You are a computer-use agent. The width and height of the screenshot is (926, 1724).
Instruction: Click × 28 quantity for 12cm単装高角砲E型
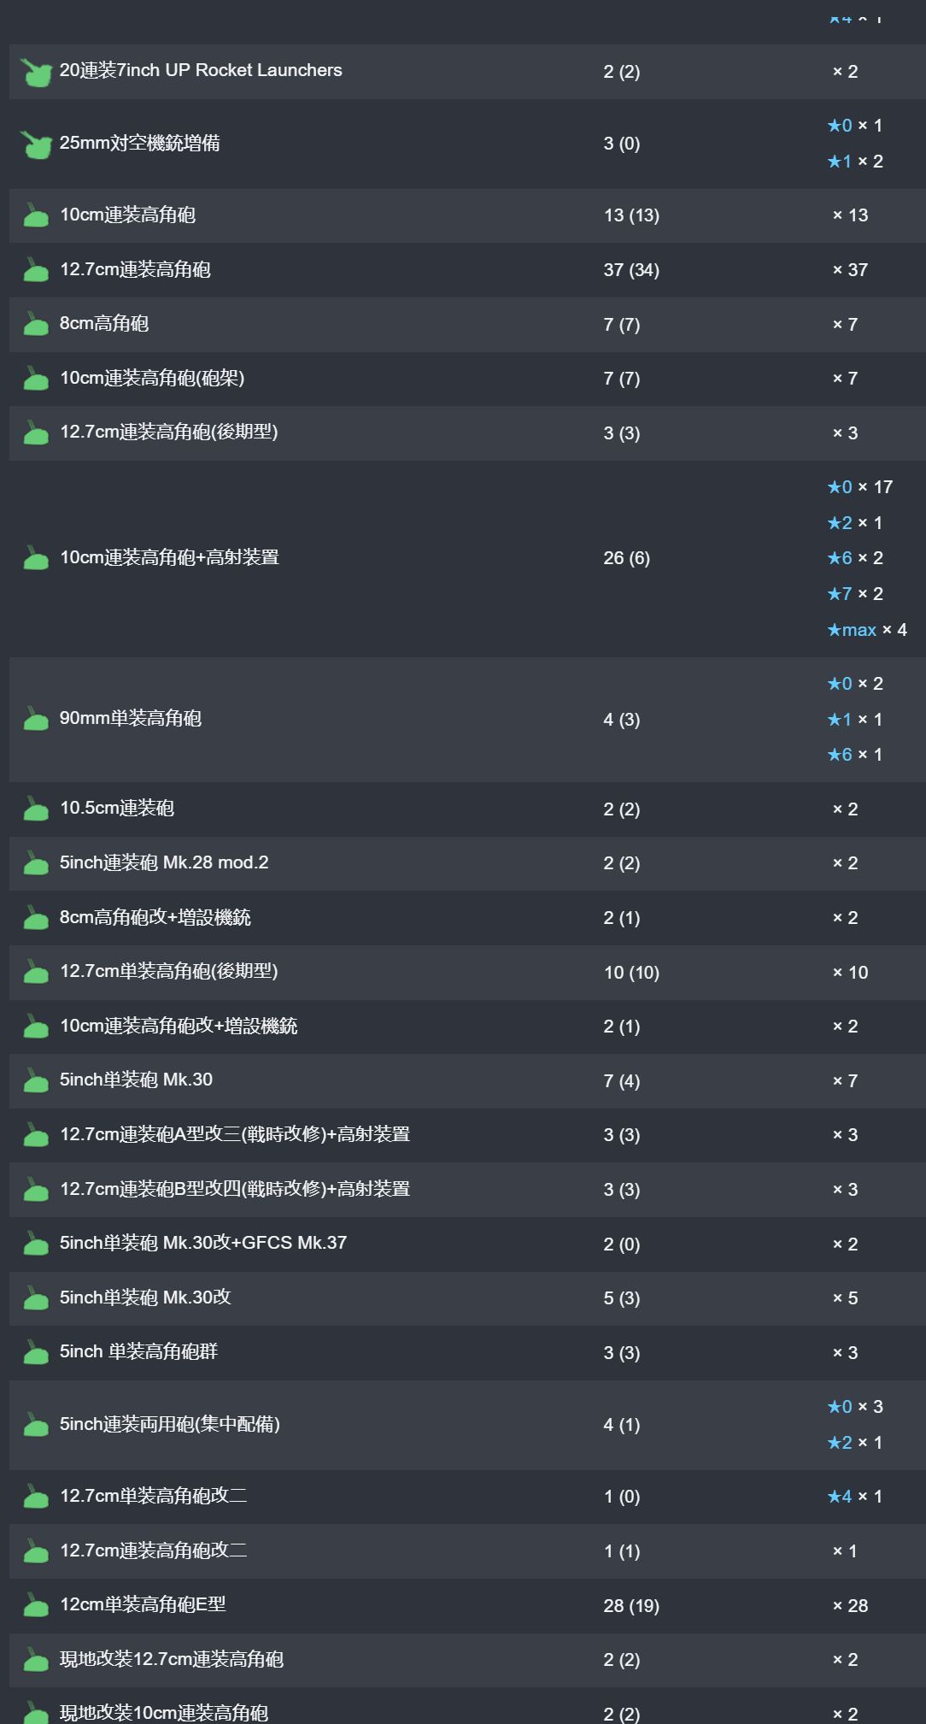[850, 1606]
